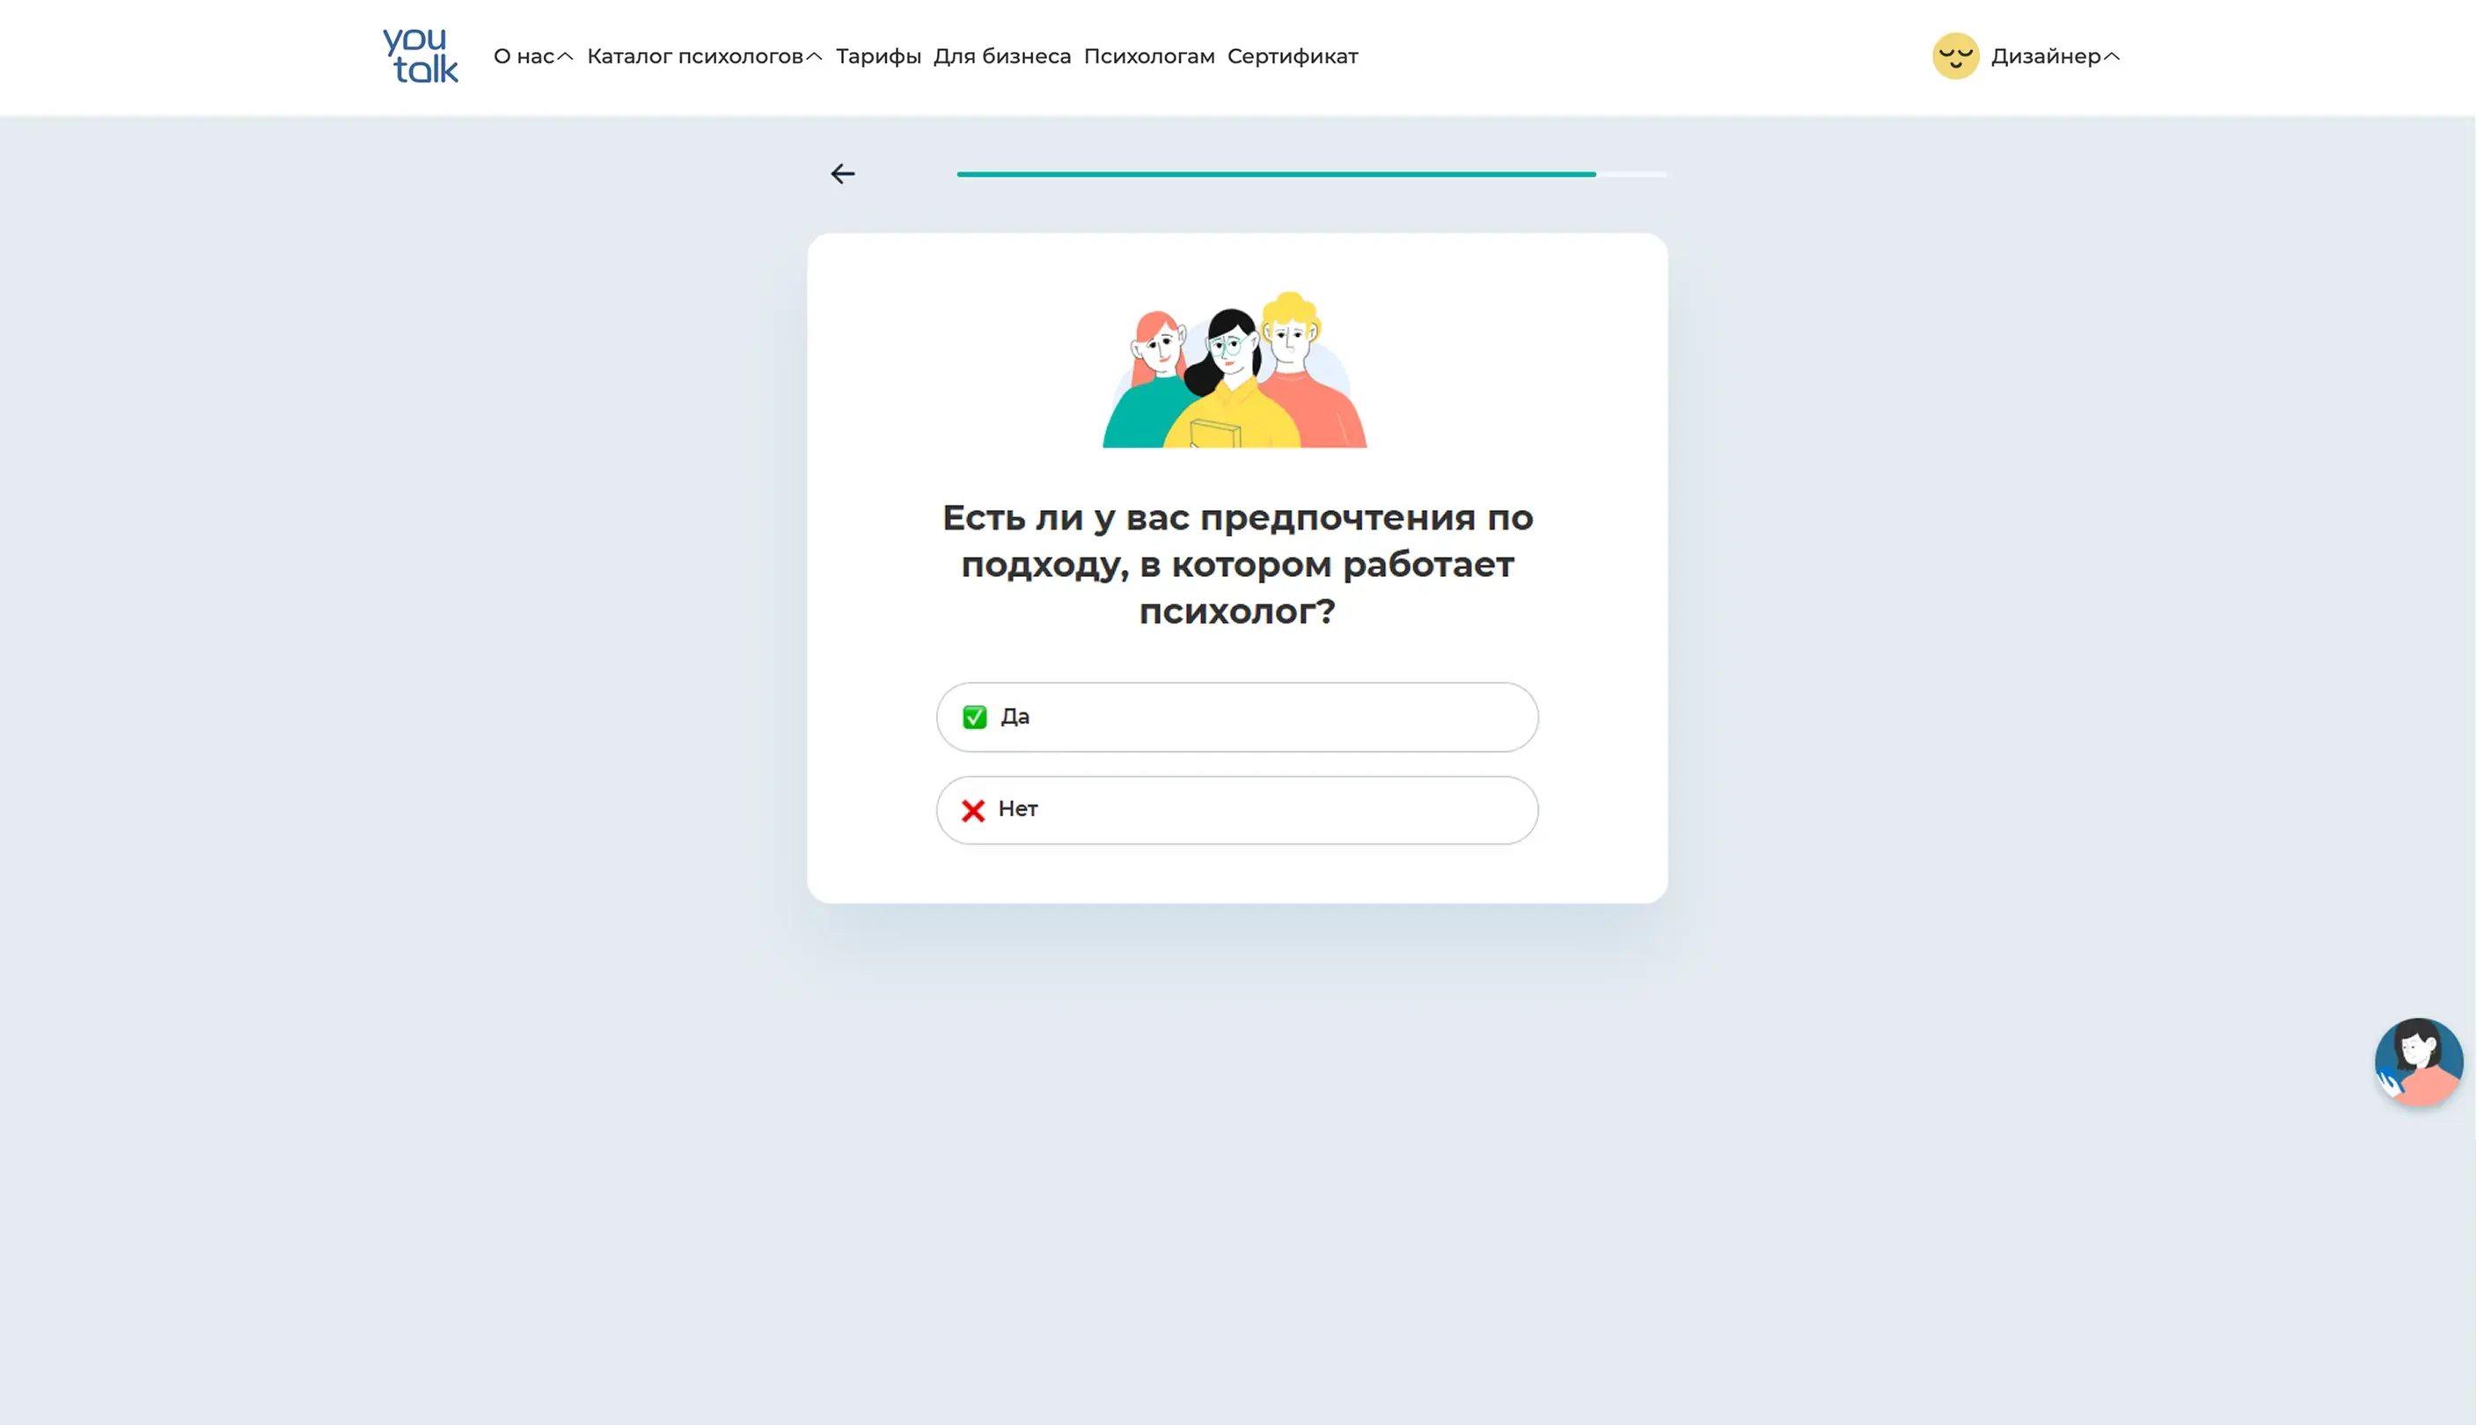Viewport: 2477px width, 1425px height.
Task: Select the Да answer option
Action: [1236, 718]
